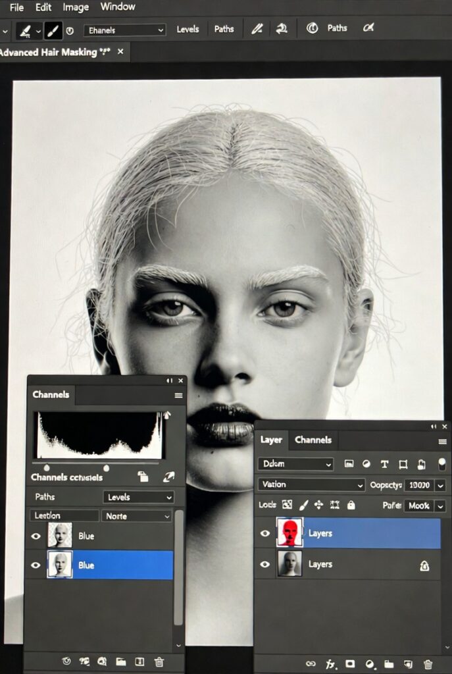452x674 pixels.
Task: Click the folder icon in Channels panel footer
Action: click(x=121, y=662)
